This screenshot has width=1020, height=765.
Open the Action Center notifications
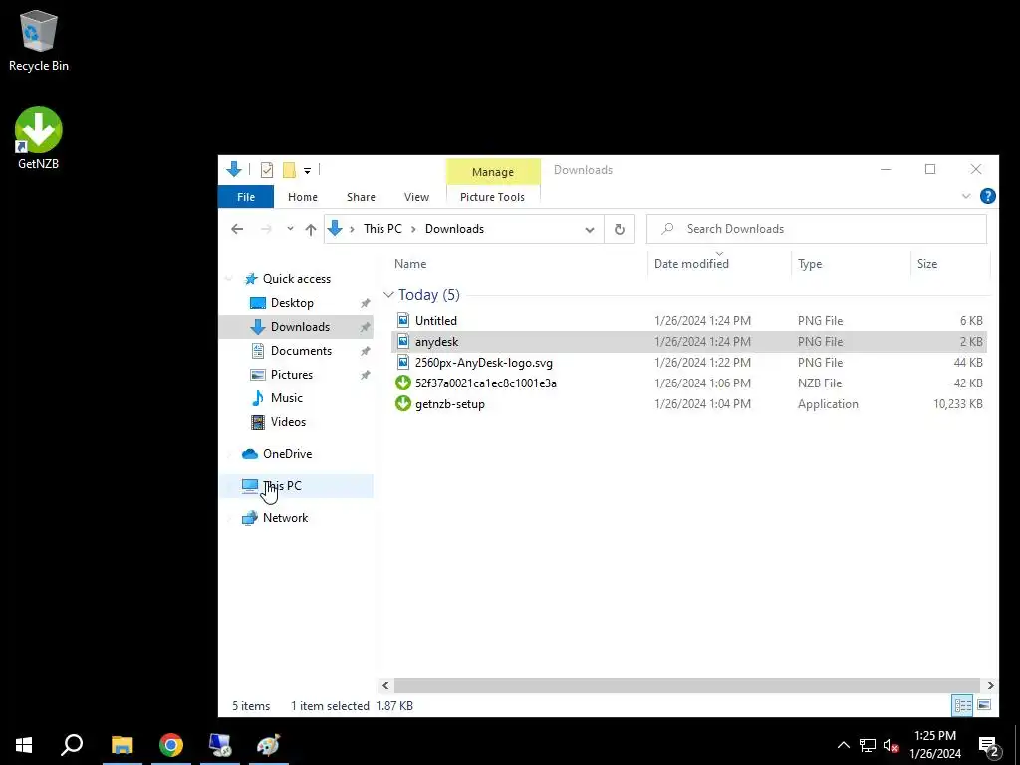pyautogui.click(x=989, y=745)
